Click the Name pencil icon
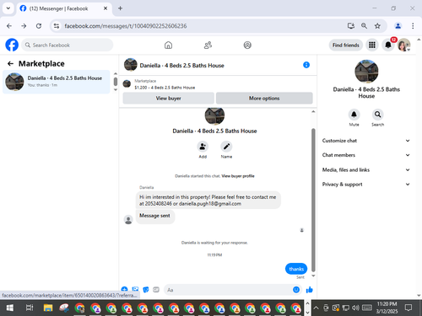The height and width of the screenshot is (316, 422). 226,147
